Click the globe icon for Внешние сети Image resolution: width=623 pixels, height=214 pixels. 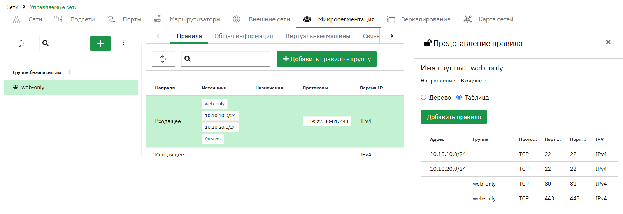[x=237, y=19]
